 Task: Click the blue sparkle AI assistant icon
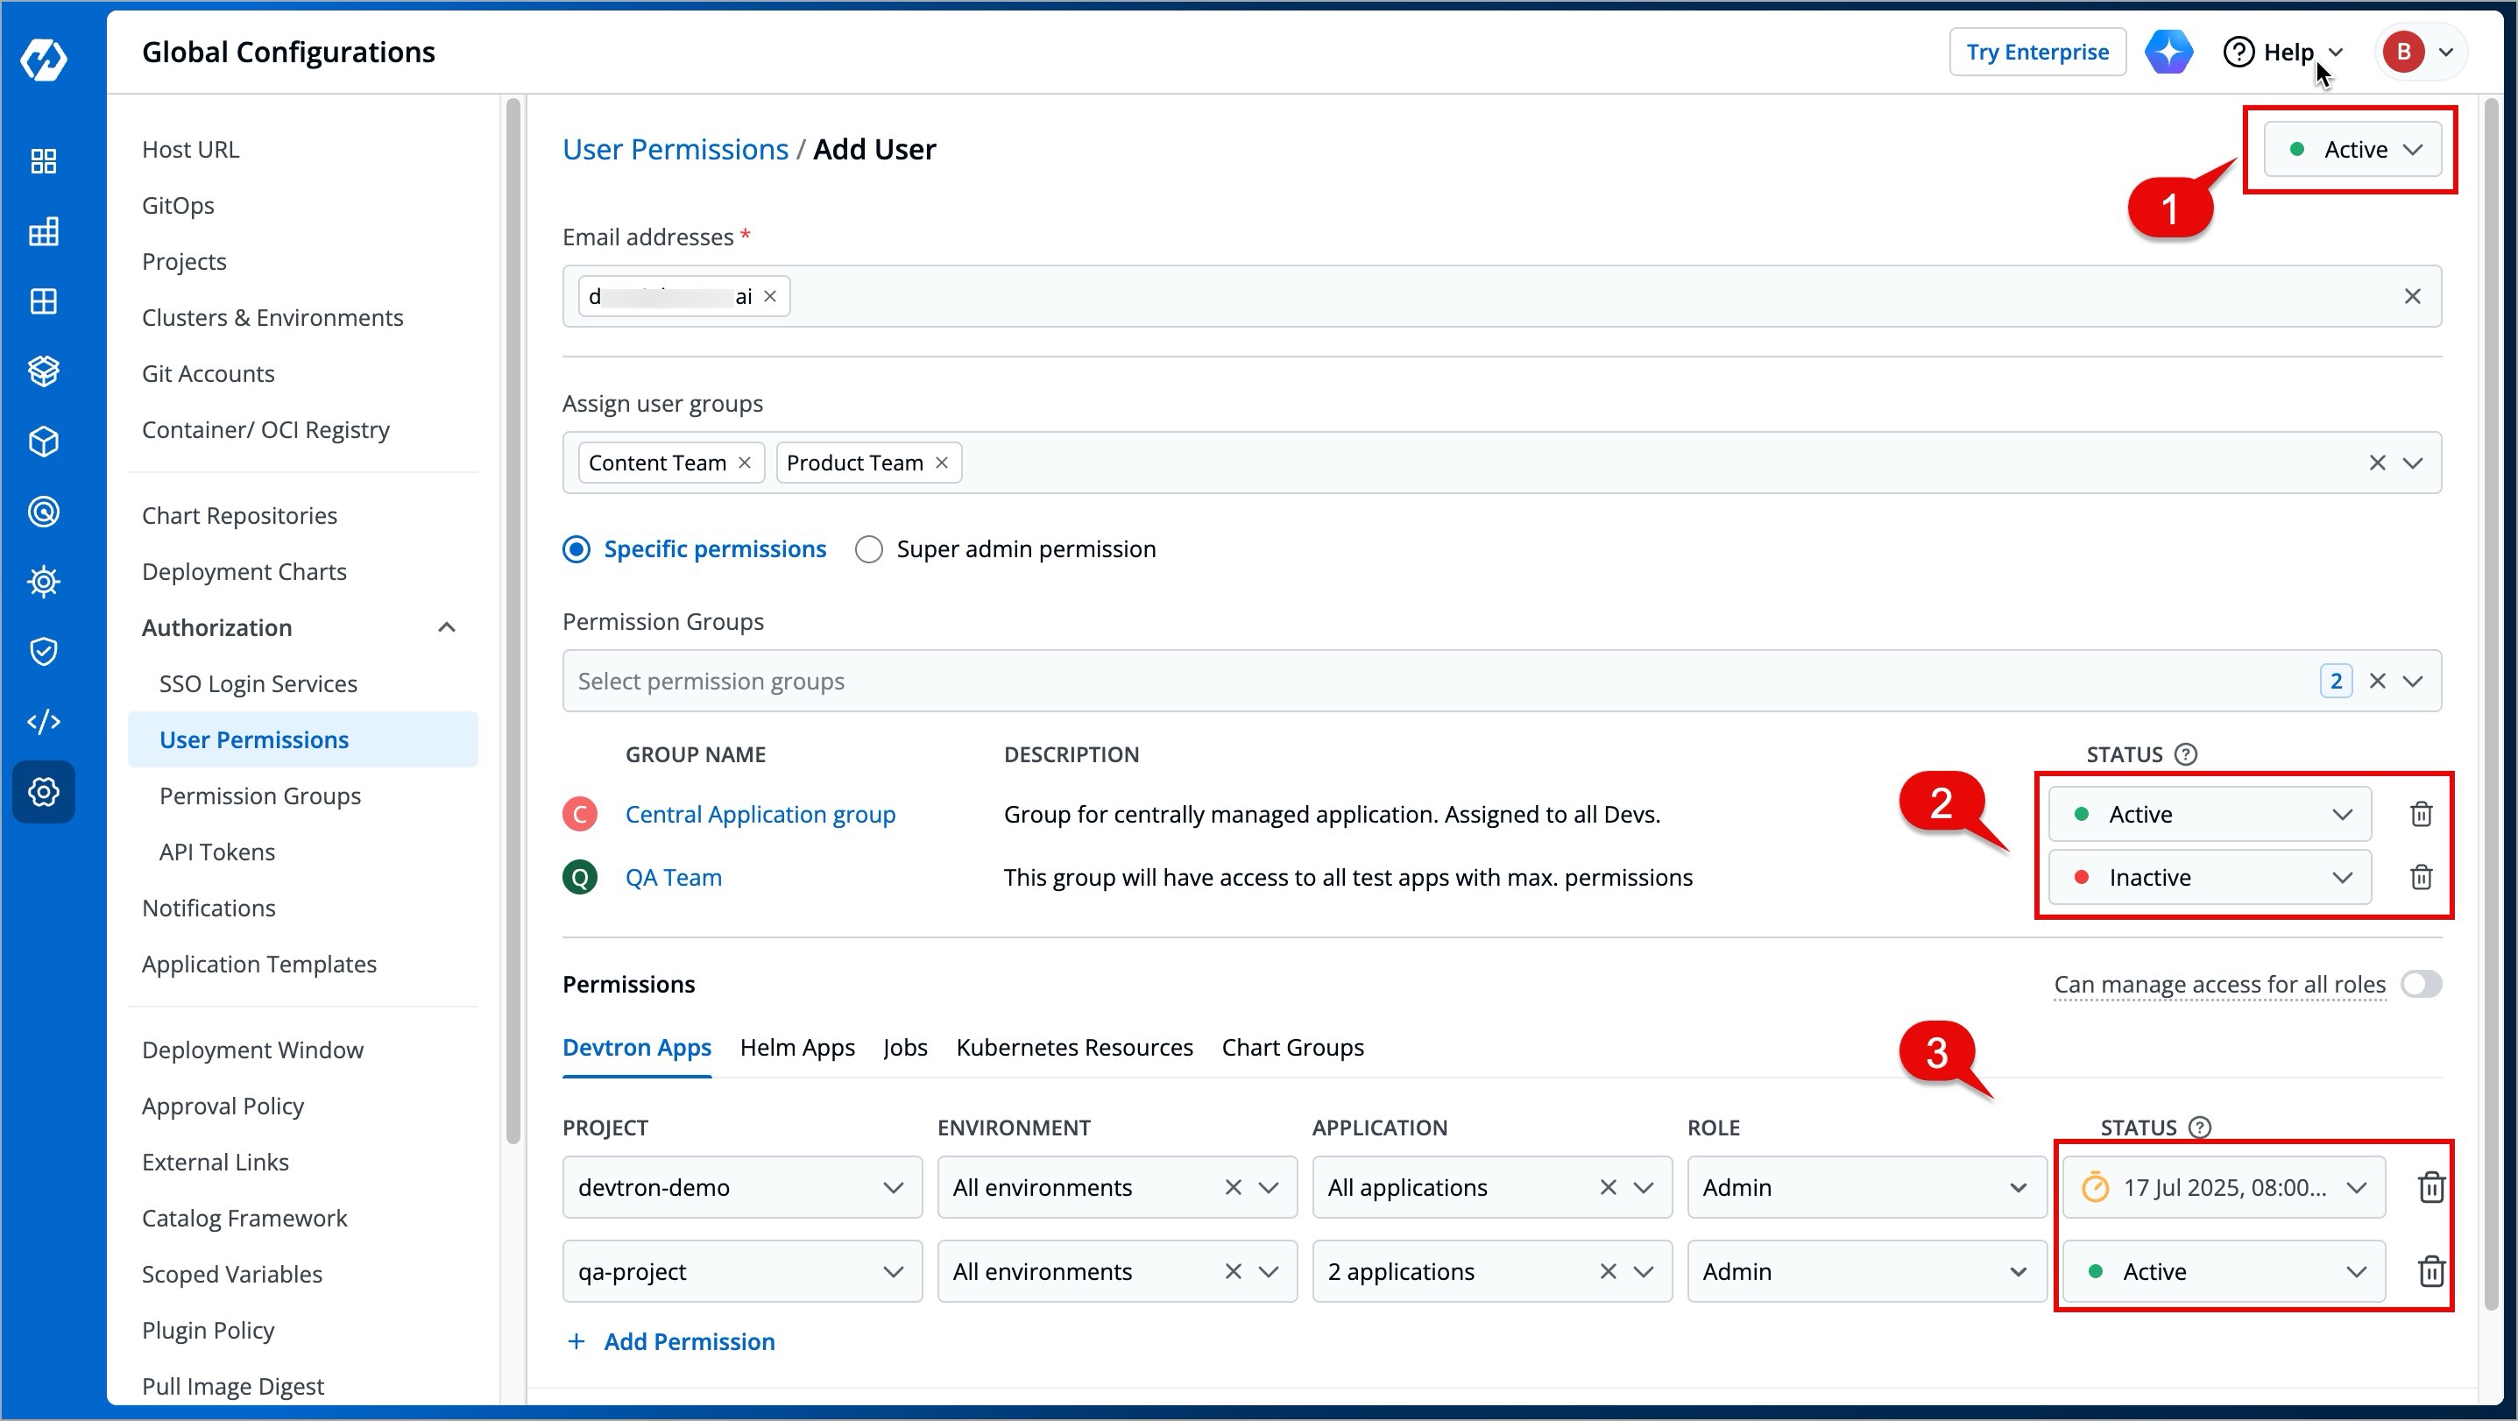2168,52
